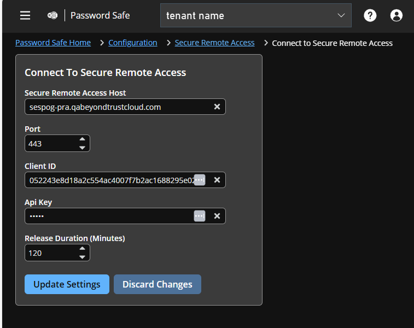
Task: Click password manager icon in Client ID field
Action: (x=200, y=180)
